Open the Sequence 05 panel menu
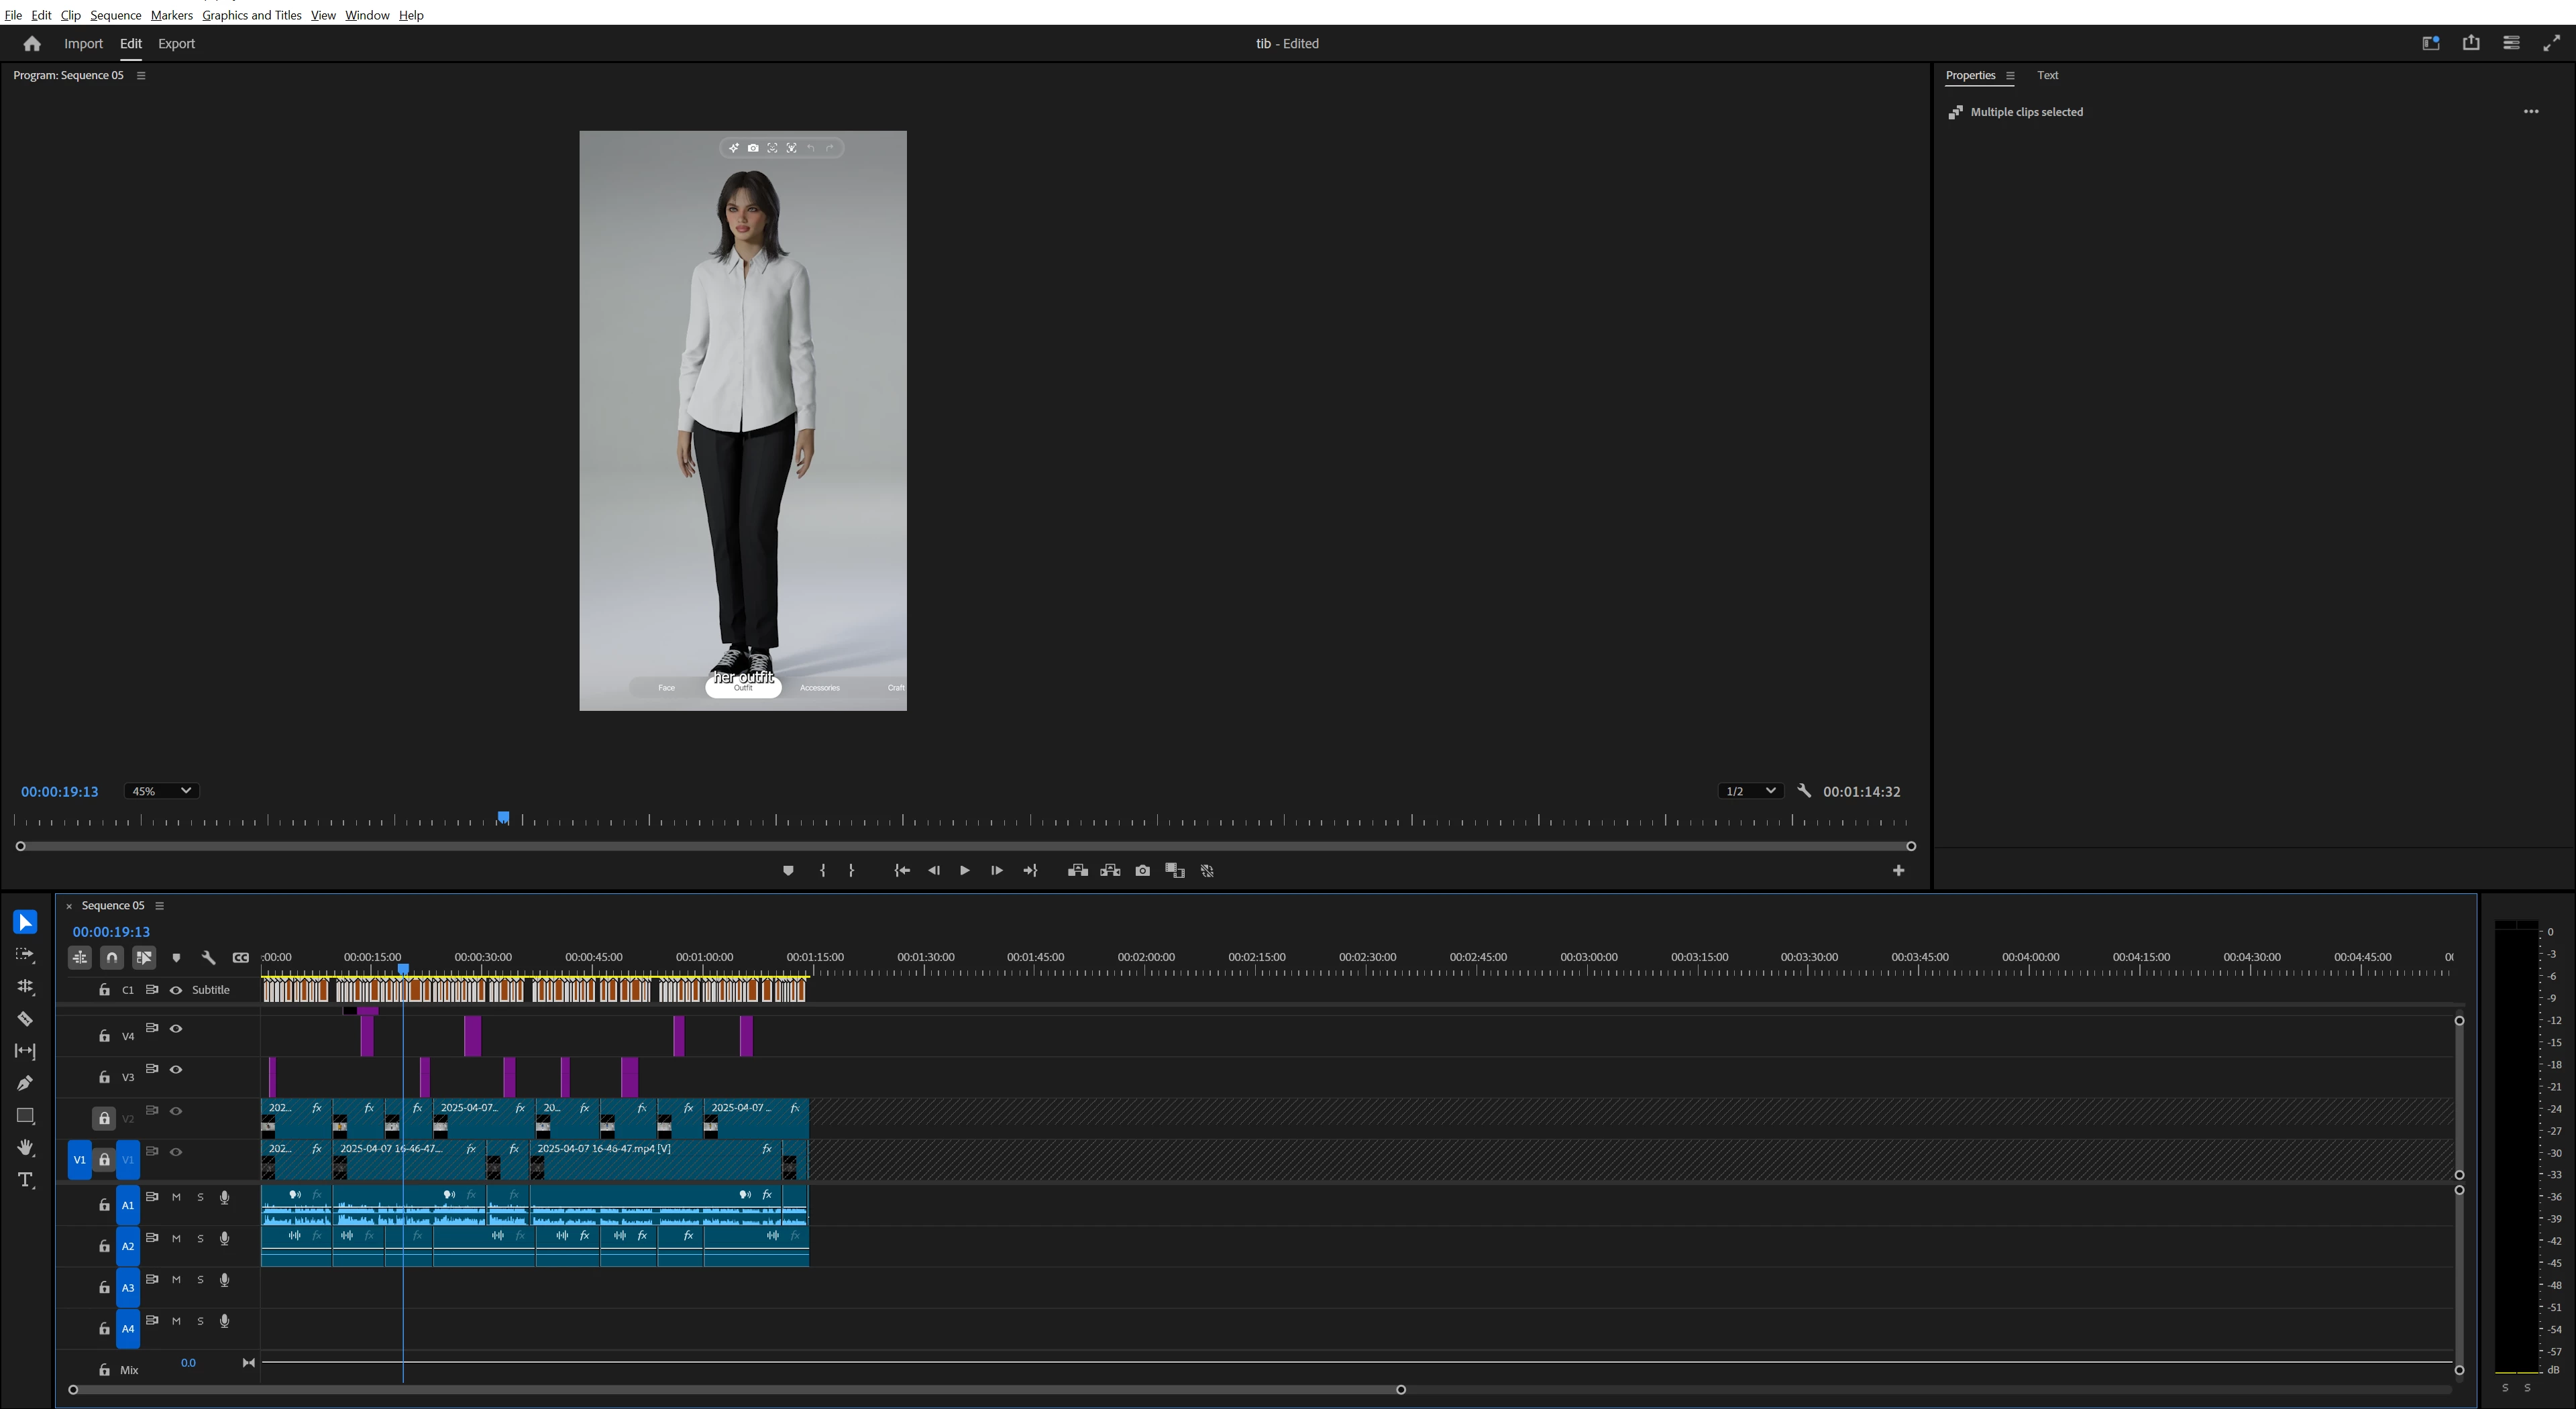The width and height of the screenshot is (2576, 1409). point(159,906)
